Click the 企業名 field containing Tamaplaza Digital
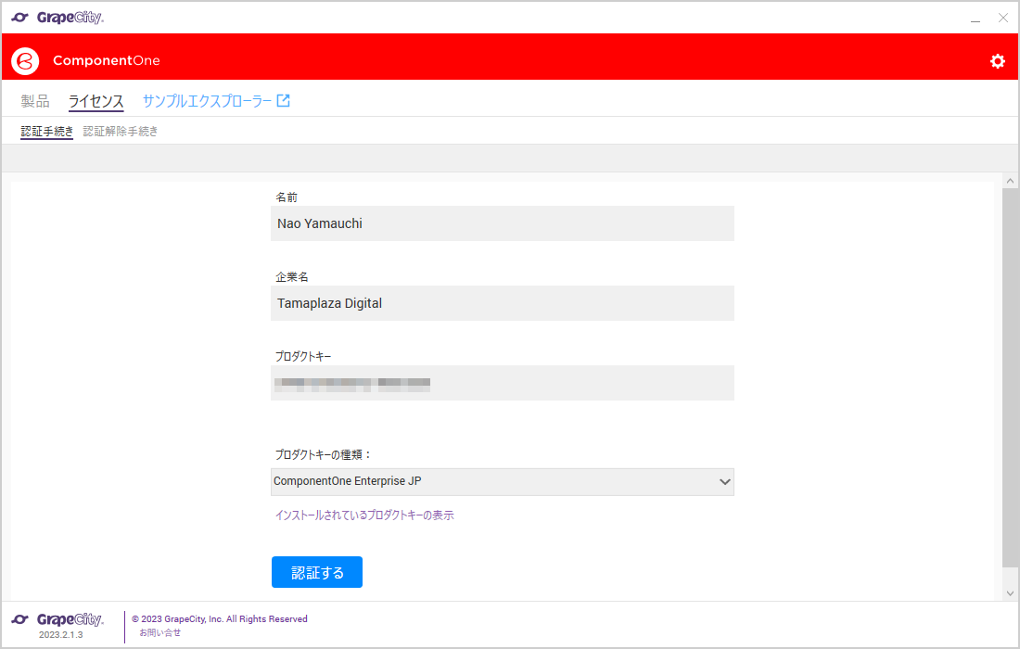This screenshot has width=1020, height=649. [503, 303]
